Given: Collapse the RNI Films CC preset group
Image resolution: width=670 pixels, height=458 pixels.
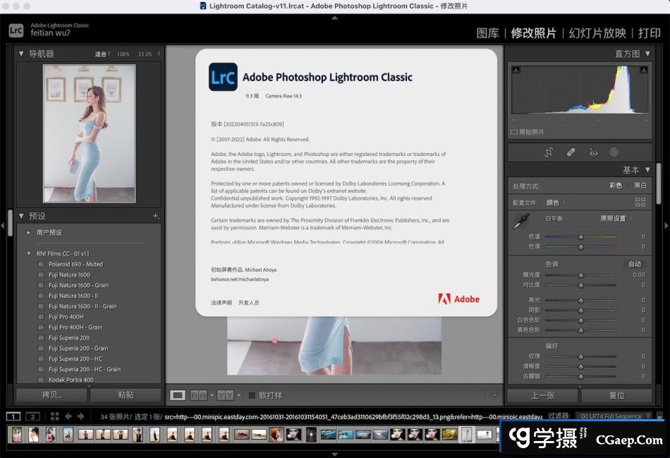Looking at the screenshot, I should [x=29, y=253].
